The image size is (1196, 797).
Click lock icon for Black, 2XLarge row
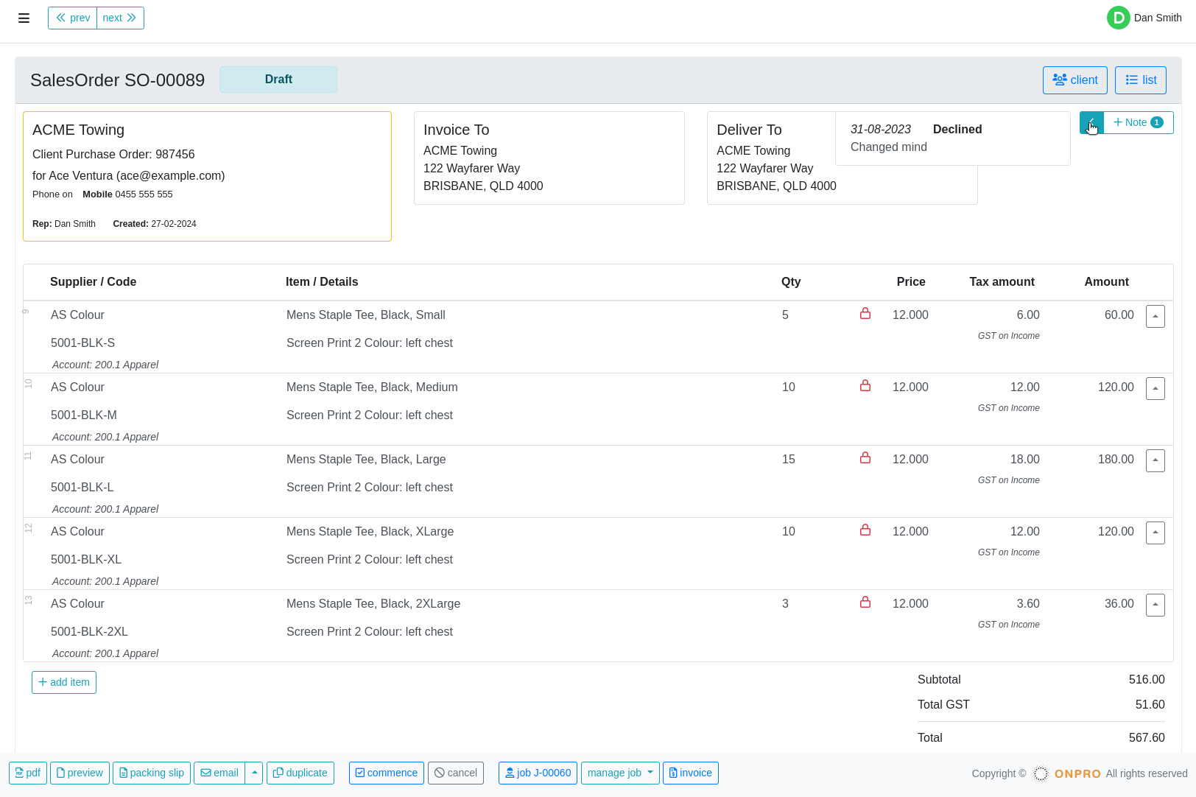pyautogui.click(x=865, y=603)
